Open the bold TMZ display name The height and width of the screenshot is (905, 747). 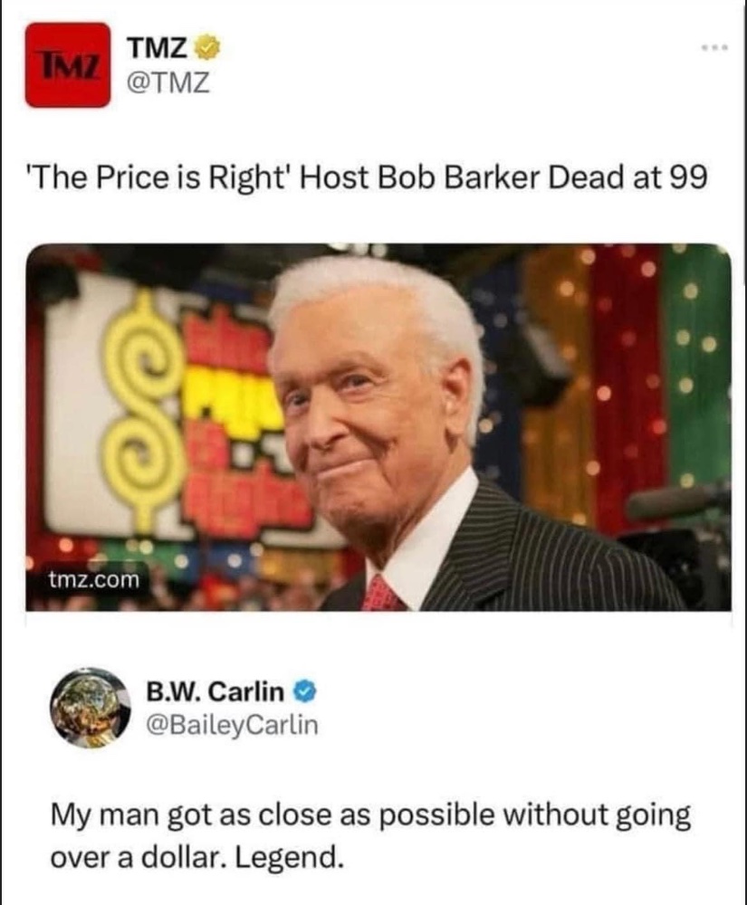pos(157,49)
